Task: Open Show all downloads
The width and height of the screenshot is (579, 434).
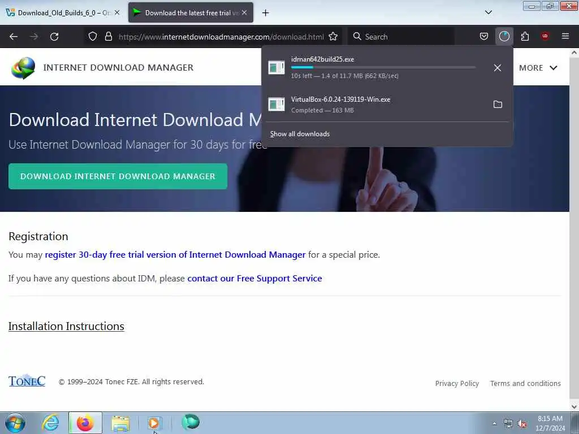Action: tap(300, 134)
